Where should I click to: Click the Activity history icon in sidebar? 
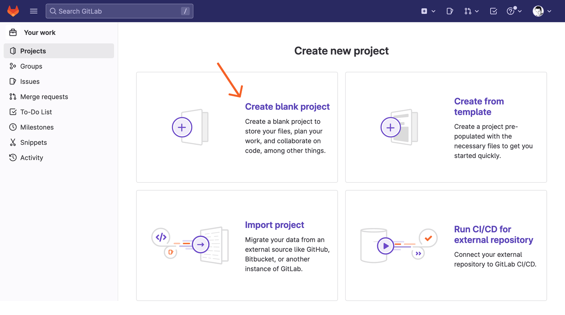coord(13,157)
